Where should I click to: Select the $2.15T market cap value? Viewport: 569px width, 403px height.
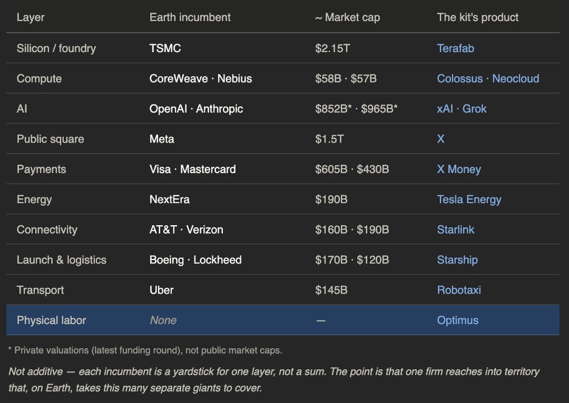coord(332,48)
